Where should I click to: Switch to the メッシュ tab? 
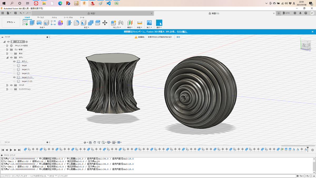(54, 17)
